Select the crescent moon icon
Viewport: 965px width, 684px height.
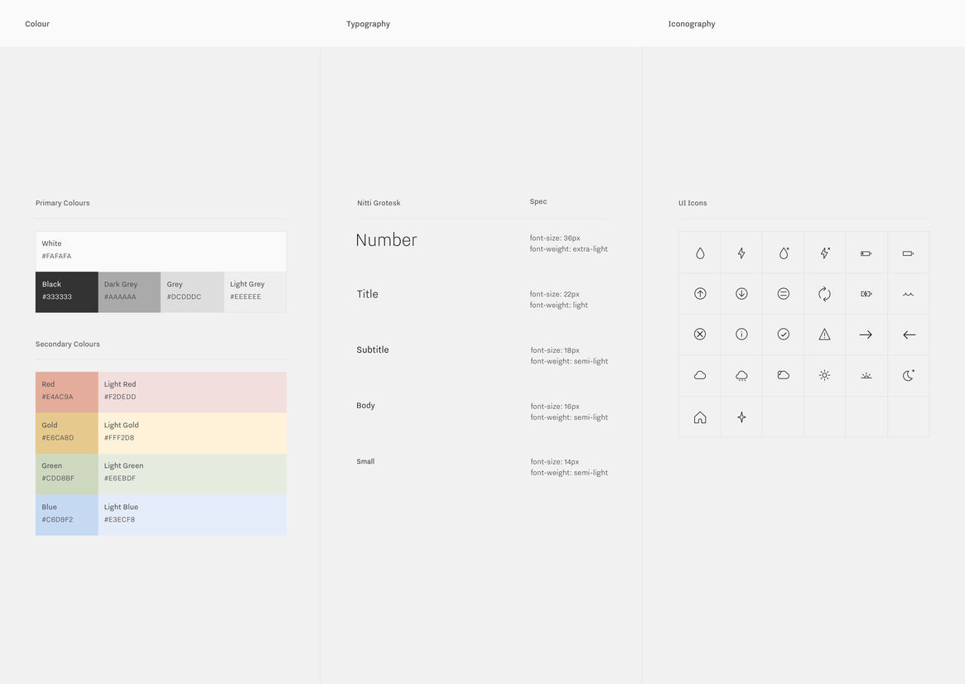(908, 375)
